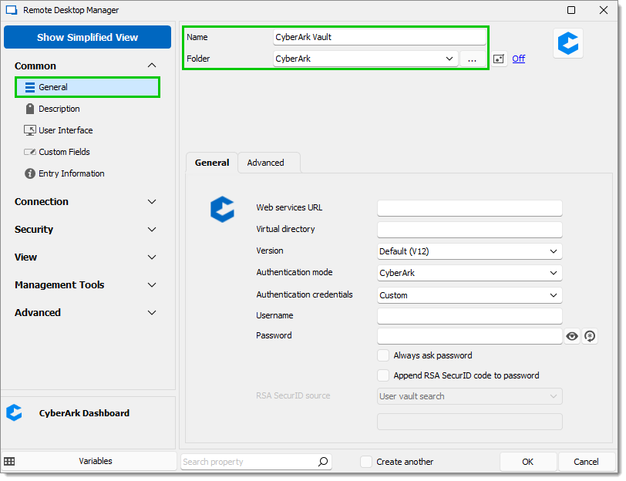The image size is (626, 481).
Task: Check Append RSA SecurID code to password
Action: point(383,375)
